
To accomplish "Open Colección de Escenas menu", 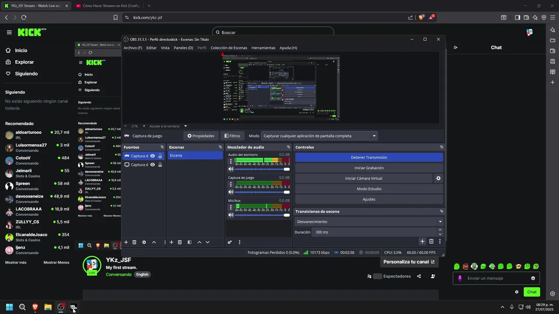I will pos(229,48).
